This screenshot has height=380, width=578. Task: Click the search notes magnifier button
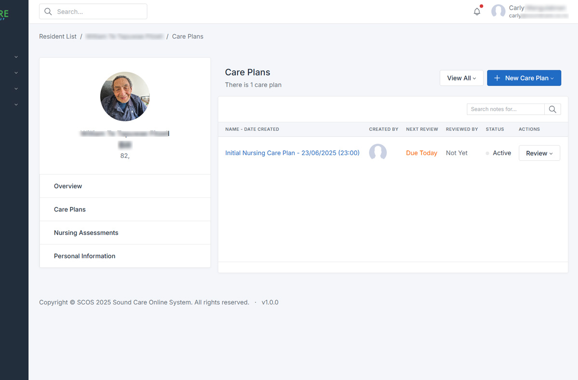(552, 109)
